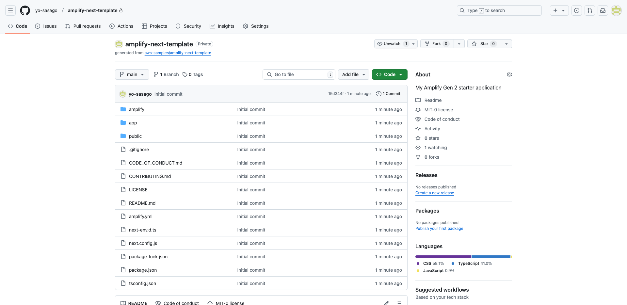Click Create a new release link
Image resolution: width=627 pixels, height=305 pixels.
pyautogui.click(x=435, y=193)
